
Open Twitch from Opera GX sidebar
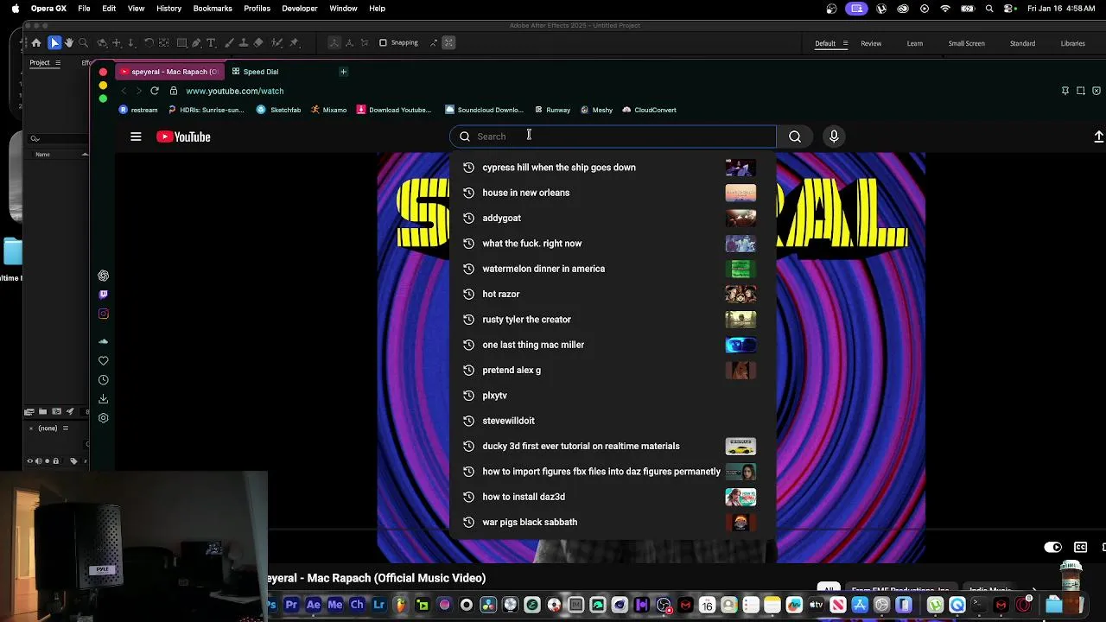(104, 295)
